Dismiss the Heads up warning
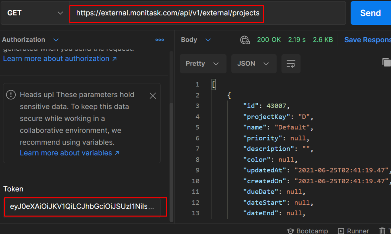 (153, 96)
